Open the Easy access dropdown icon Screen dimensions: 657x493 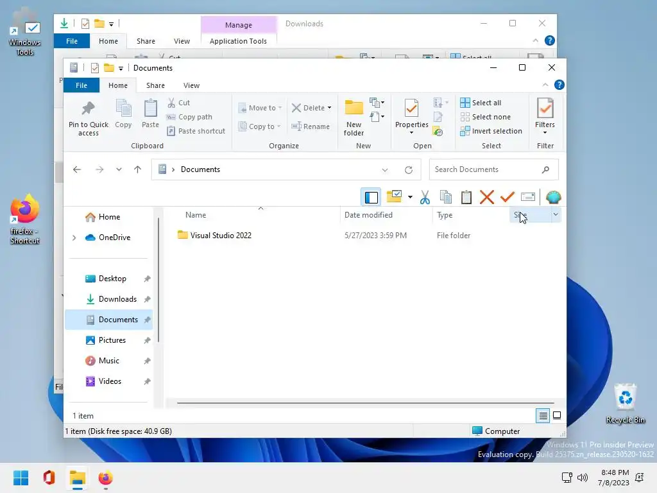pos(377,117)
